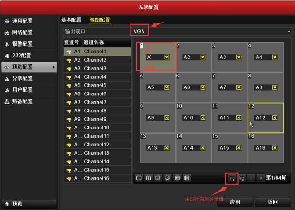295x210 pixels.
Task: Expand the 预览配置 sidebar arrow
Action: click(54, 67)
